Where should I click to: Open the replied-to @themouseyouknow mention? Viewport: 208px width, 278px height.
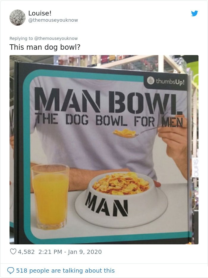(56, 38)
